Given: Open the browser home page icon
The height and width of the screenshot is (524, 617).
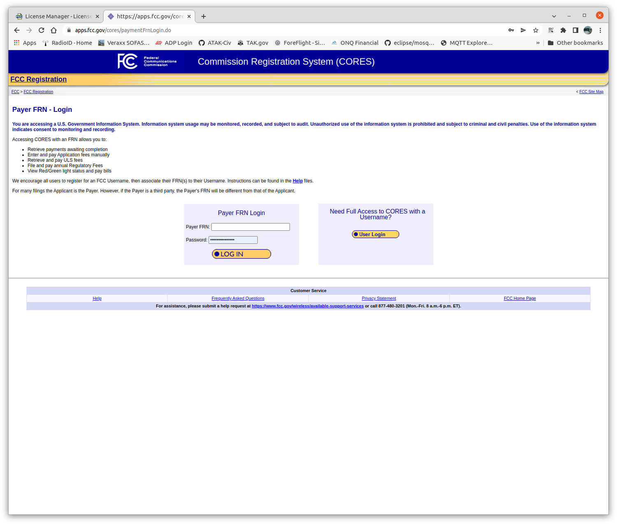Looking at the screenshot, I should pos(53,30).
